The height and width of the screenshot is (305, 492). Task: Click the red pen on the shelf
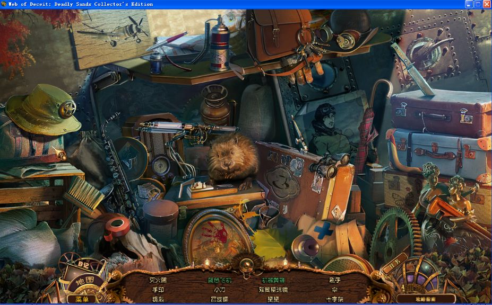click(168, 41)
